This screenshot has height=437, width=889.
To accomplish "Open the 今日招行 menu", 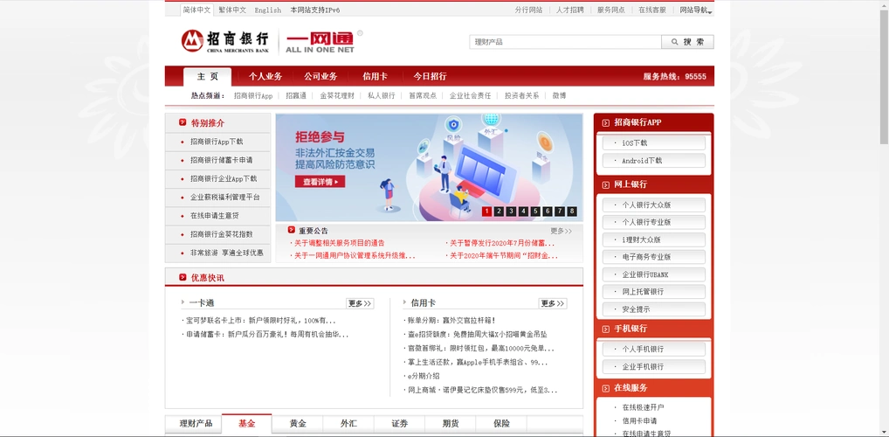I will [x=430, y=77].
